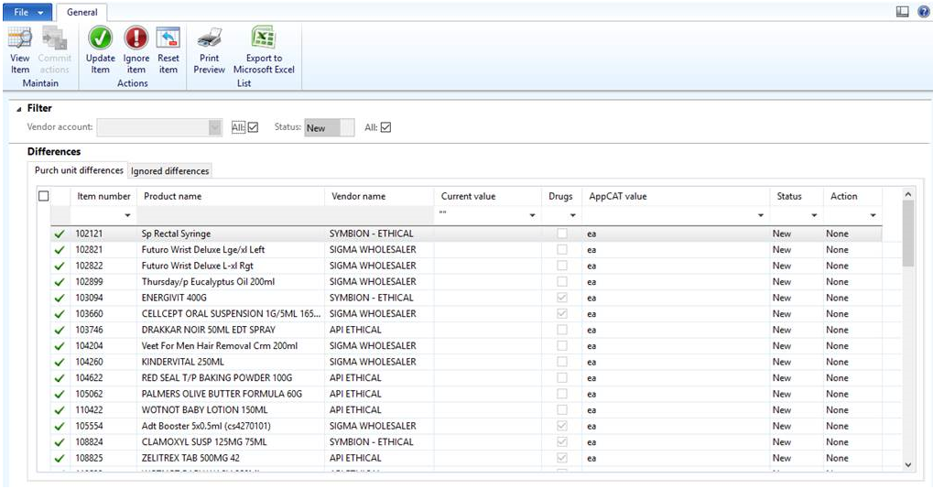933x500 pixels.
Task: Open Action column filter arrow
Action: (x=873, y=215)
